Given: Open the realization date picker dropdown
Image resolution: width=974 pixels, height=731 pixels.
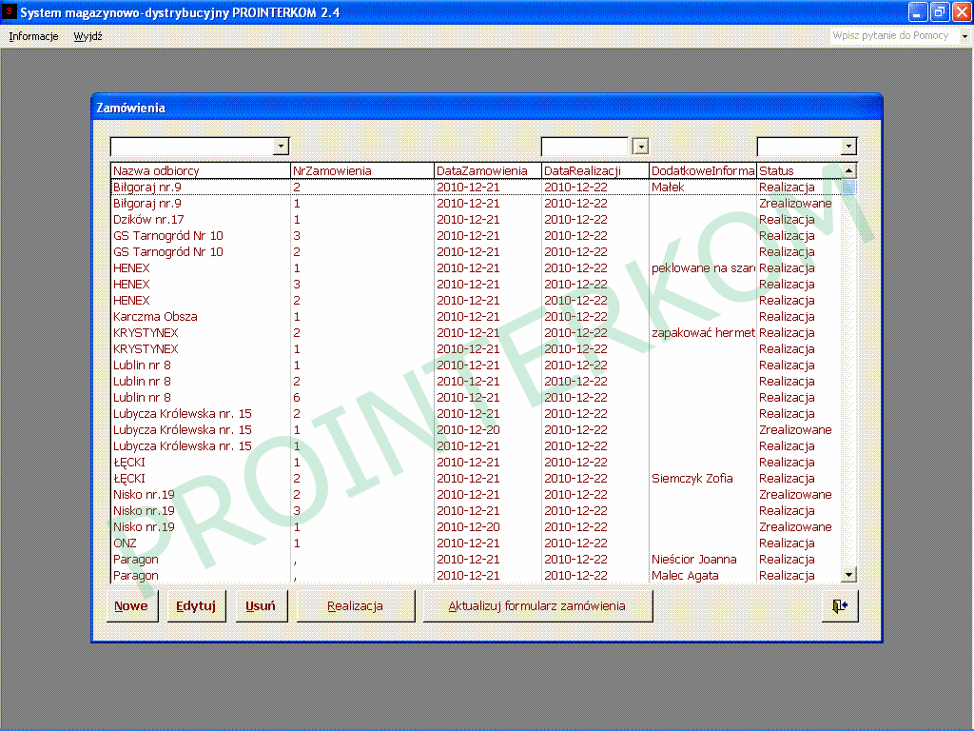Looking at the screenshot, I should coord(640,147).
